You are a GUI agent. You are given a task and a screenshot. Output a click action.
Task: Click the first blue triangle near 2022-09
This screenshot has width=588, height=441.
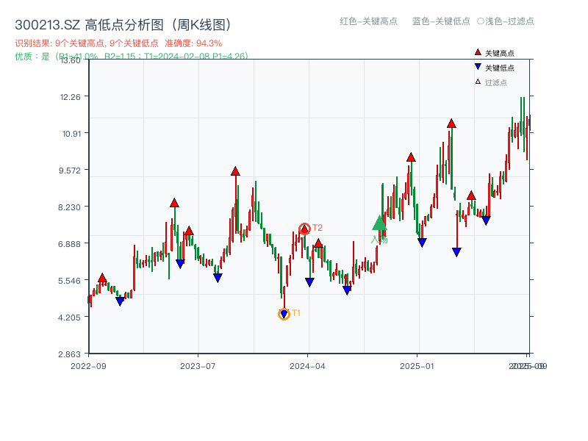[120, 301]
